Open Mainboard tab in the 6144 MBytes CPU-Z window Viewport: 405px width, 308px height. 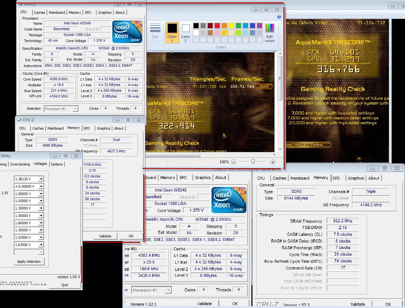coord(300,178)
